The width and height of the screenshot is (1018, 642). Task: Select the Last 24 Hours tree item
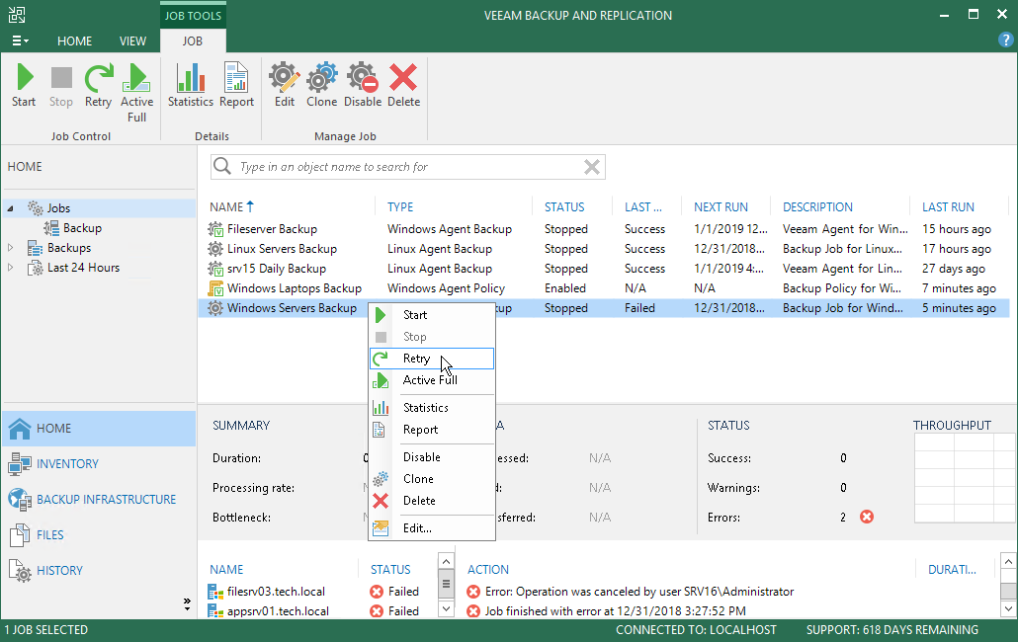coord(83,268)
